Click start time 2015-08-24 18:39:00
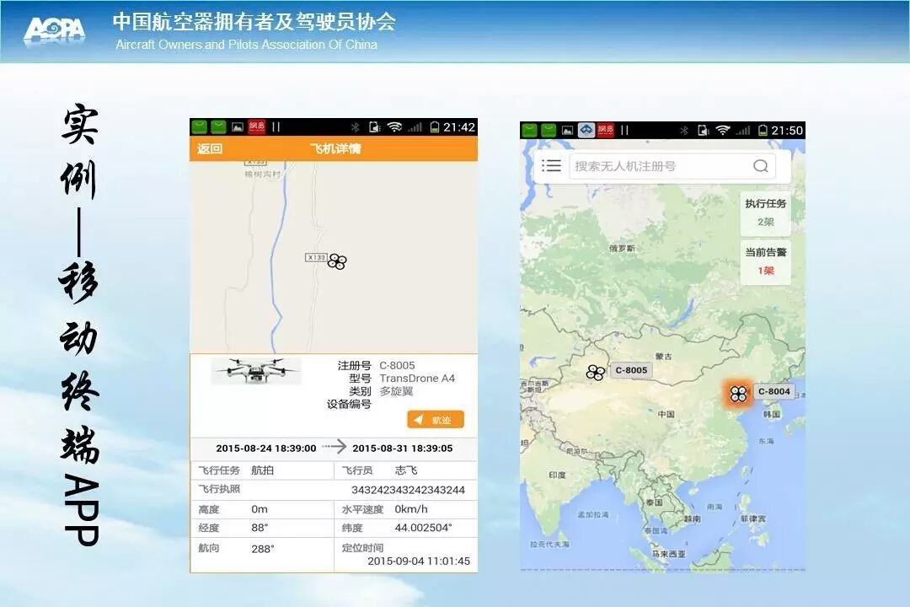910x607 pixels. click(265, 448)
